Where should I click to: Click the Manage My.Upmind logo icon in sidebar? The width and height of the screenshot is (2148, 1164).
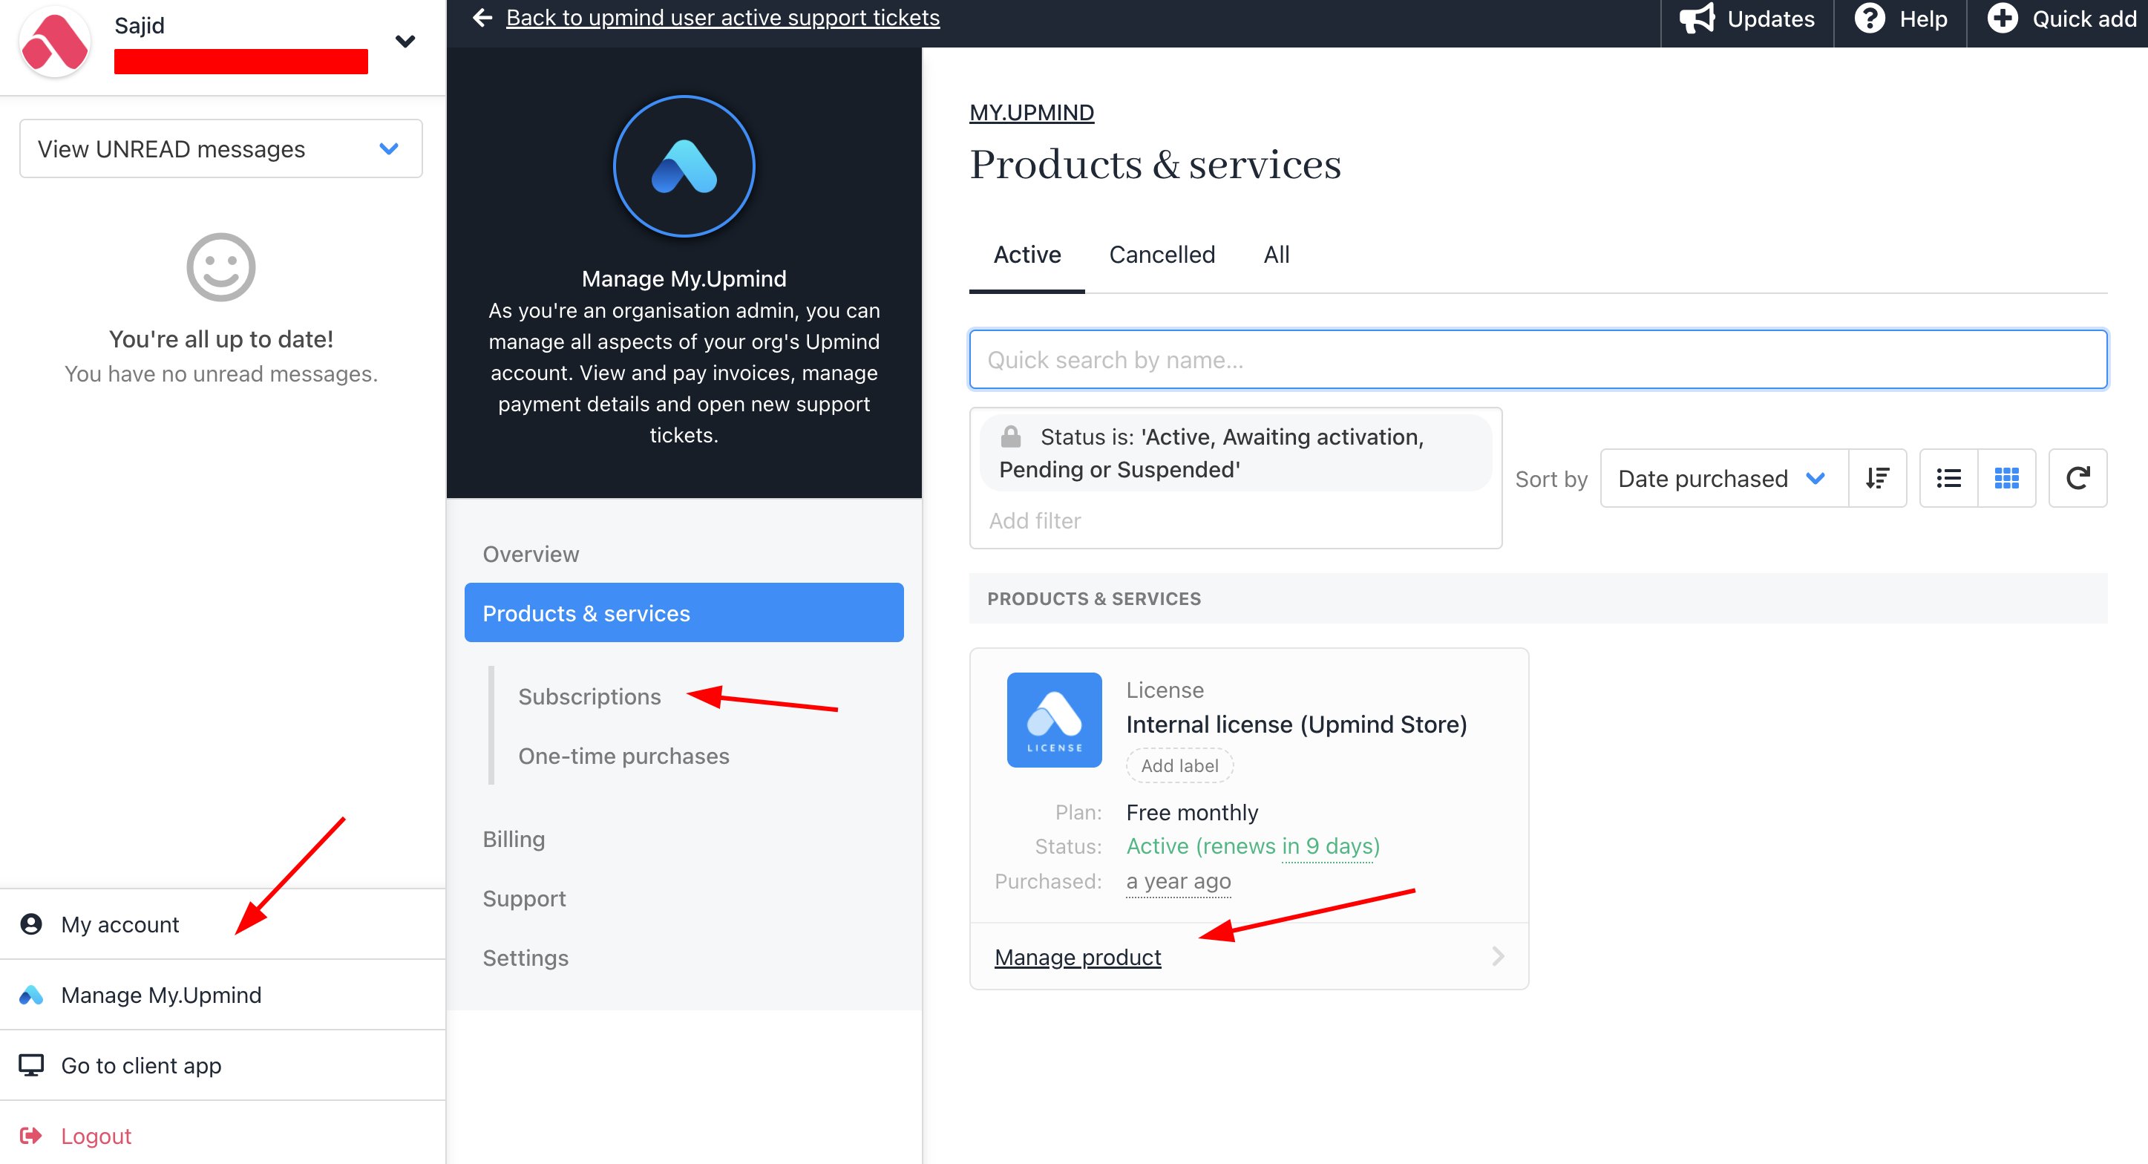(32, 995)
